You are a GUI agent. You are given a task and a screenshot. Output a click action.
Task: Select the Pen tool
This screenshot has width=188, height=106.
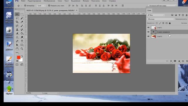(x=17, y=41)
